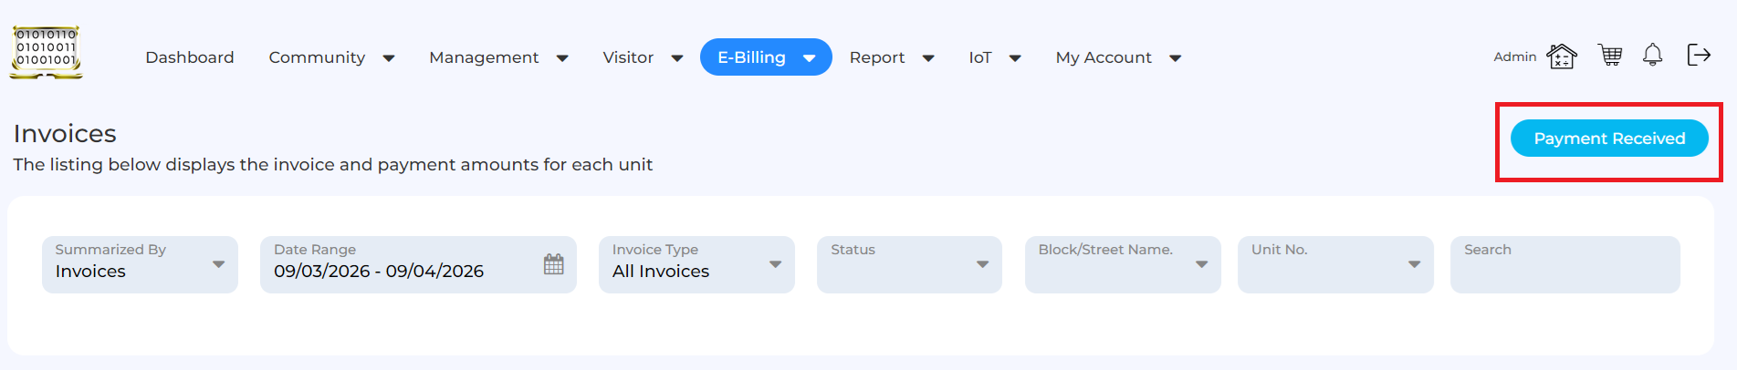This screenshot has height=370, width=1737.
Task: Open the Status dropdown
Action: pos(909,264)
